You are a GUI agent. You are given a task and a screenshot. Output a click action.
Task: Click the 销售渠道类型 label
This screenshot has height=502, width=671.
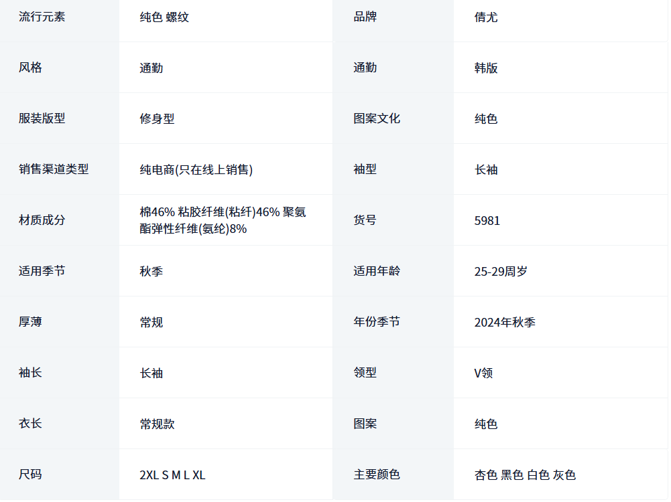pos(54,169)
